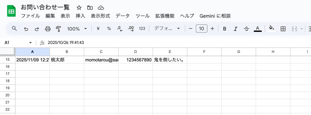Image resolution: width=311 pixels, height=115 pixels.
Task: Click the move to folder icon
Action: coord(90,7)
